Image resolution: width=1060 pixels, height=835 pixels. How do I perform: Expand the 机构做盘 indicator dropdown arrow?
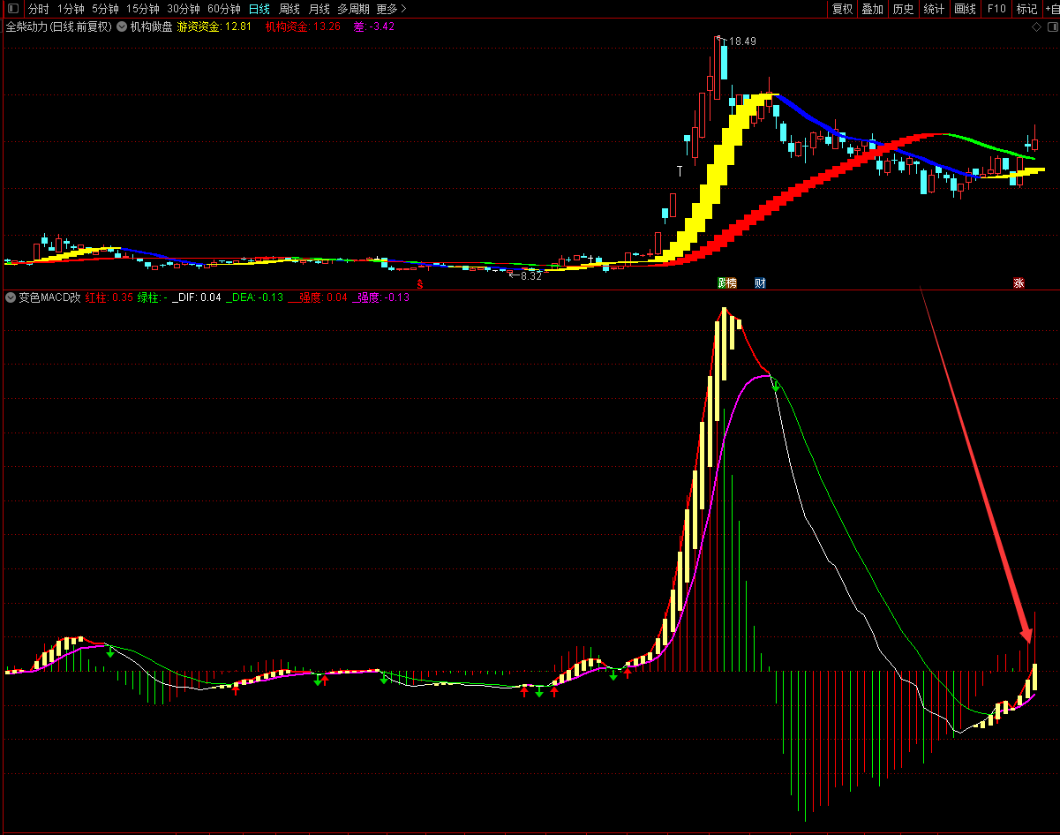click(x=122, y=26)
